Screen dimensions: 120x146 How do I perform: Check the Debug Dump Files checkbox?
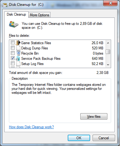point(13,48)
